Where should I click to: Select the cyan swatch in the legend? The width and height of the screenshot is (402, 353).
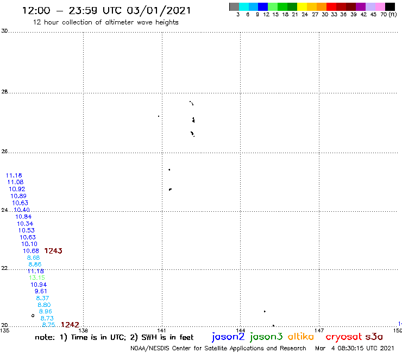point(243,7)
